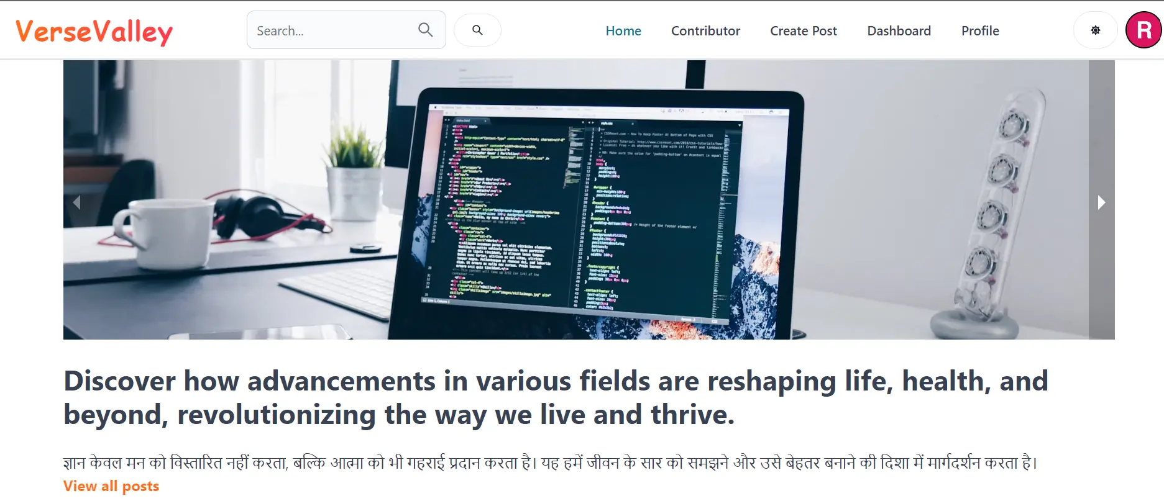Open the user avatar "R" menu

coord(1143,30)
